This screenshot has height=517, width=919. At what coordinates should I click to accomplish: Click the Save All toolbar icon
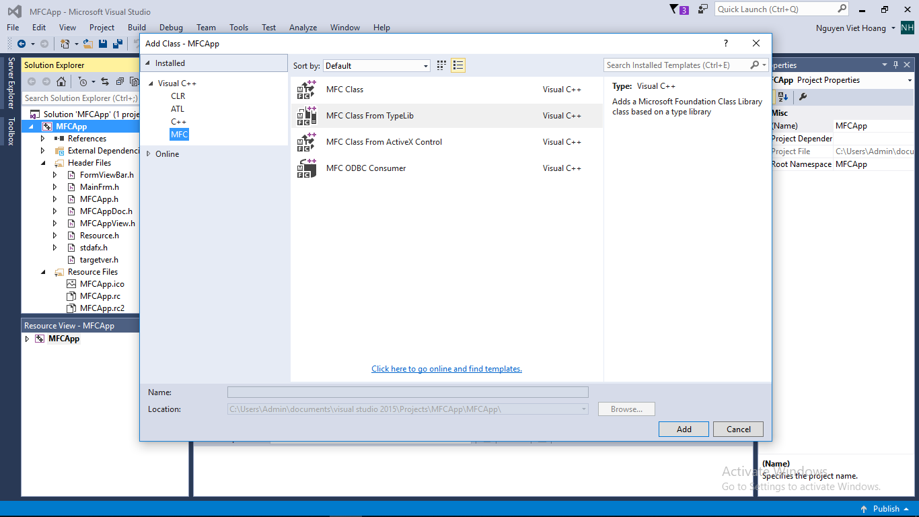[x=117, y=44]
